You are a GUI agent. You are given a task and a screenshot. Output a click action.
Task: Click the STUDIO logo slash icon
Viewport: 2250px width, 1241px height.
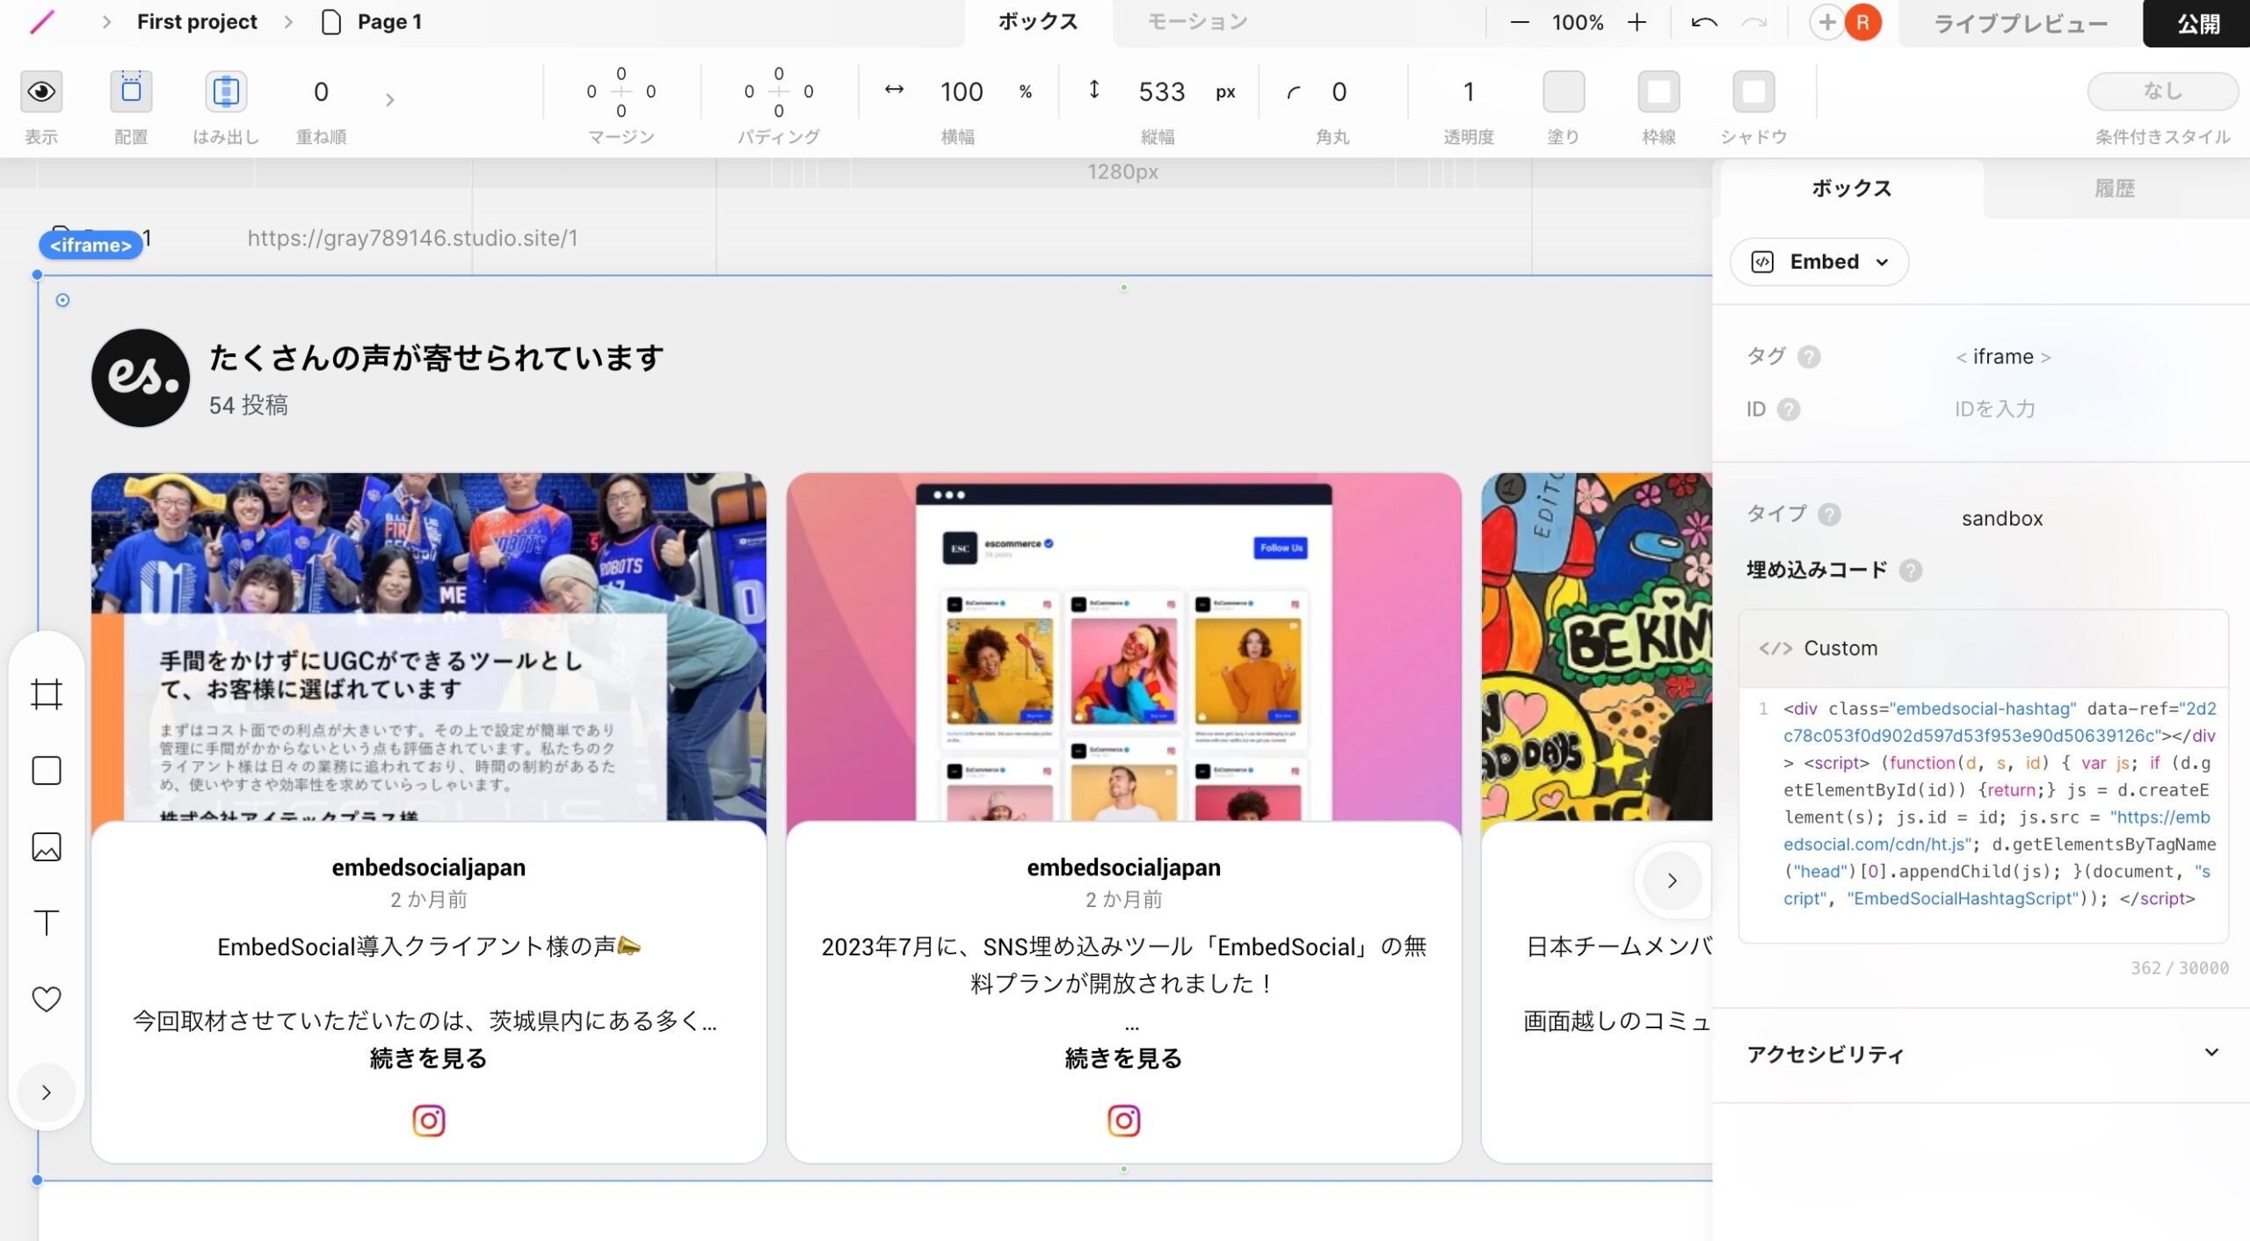coord(41,22)
